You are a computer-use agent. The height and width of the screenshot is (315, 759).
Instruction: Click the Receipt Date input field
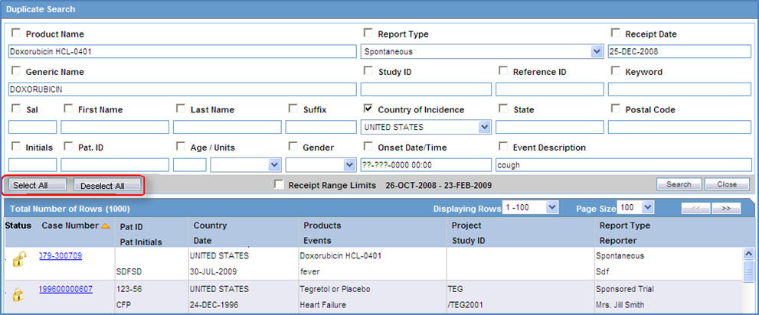click(679, 51)
